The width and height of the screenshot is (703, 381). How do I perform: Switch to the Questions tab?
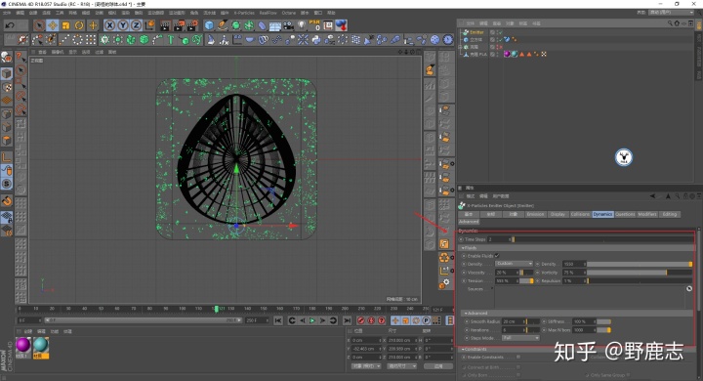click(625, 214)
